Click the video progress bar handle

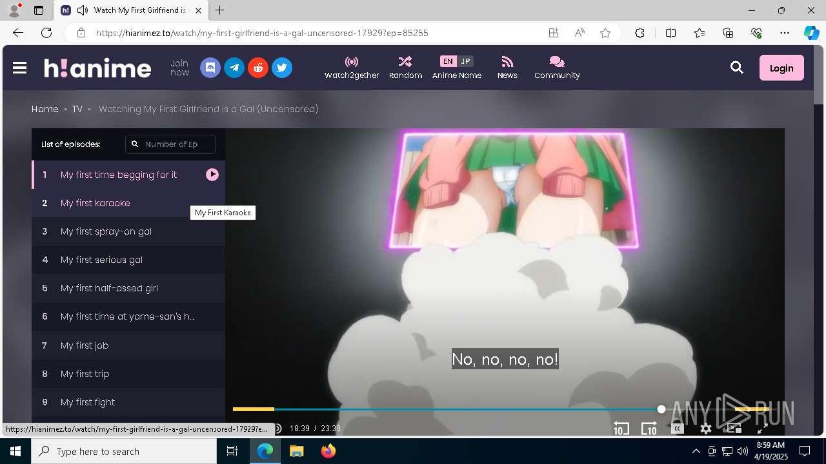click(x=661, y=409)
